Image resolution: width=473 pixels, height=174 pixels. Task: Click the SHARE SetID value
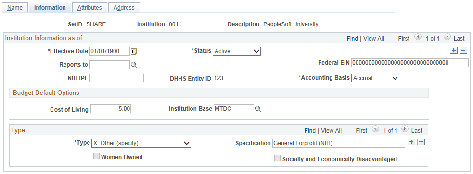point(96,24)
